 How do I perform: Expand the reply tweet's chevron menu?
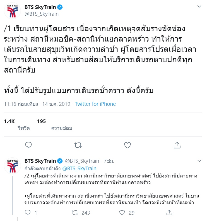199,161
